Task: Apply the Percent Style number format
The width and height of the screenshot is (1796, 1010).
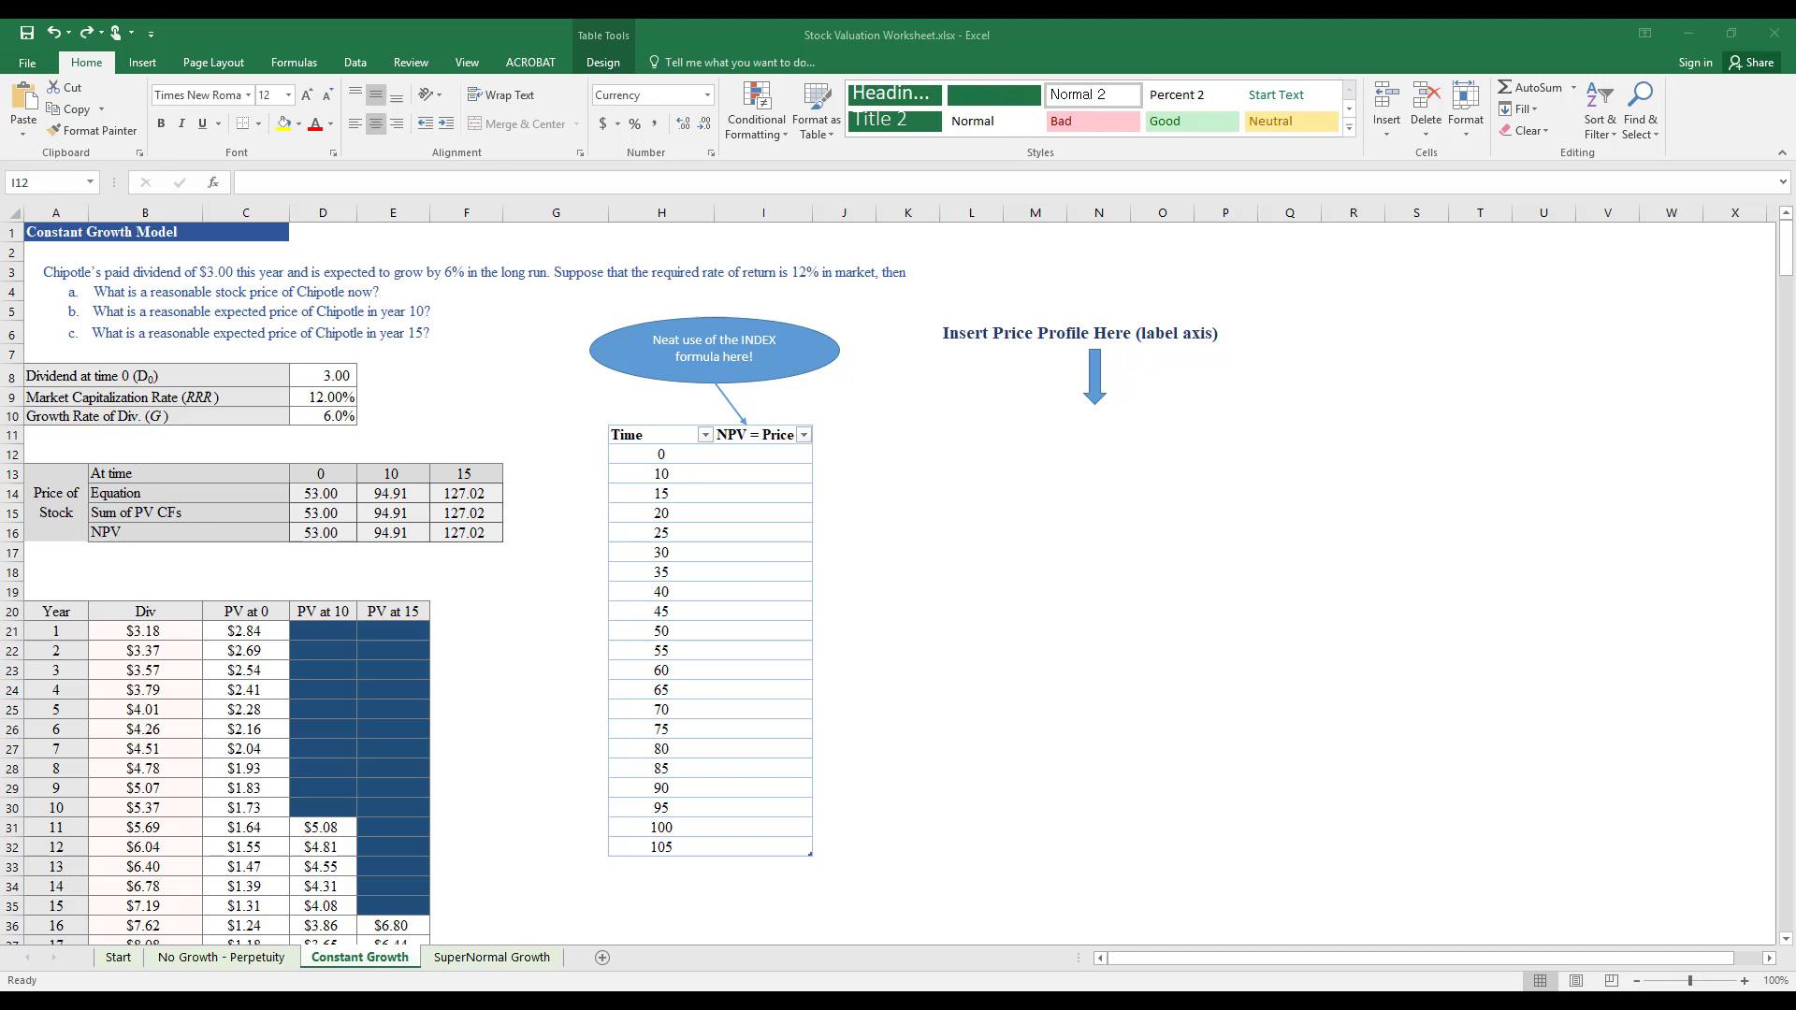Action: pyautogui.click(x=633, y=123)
